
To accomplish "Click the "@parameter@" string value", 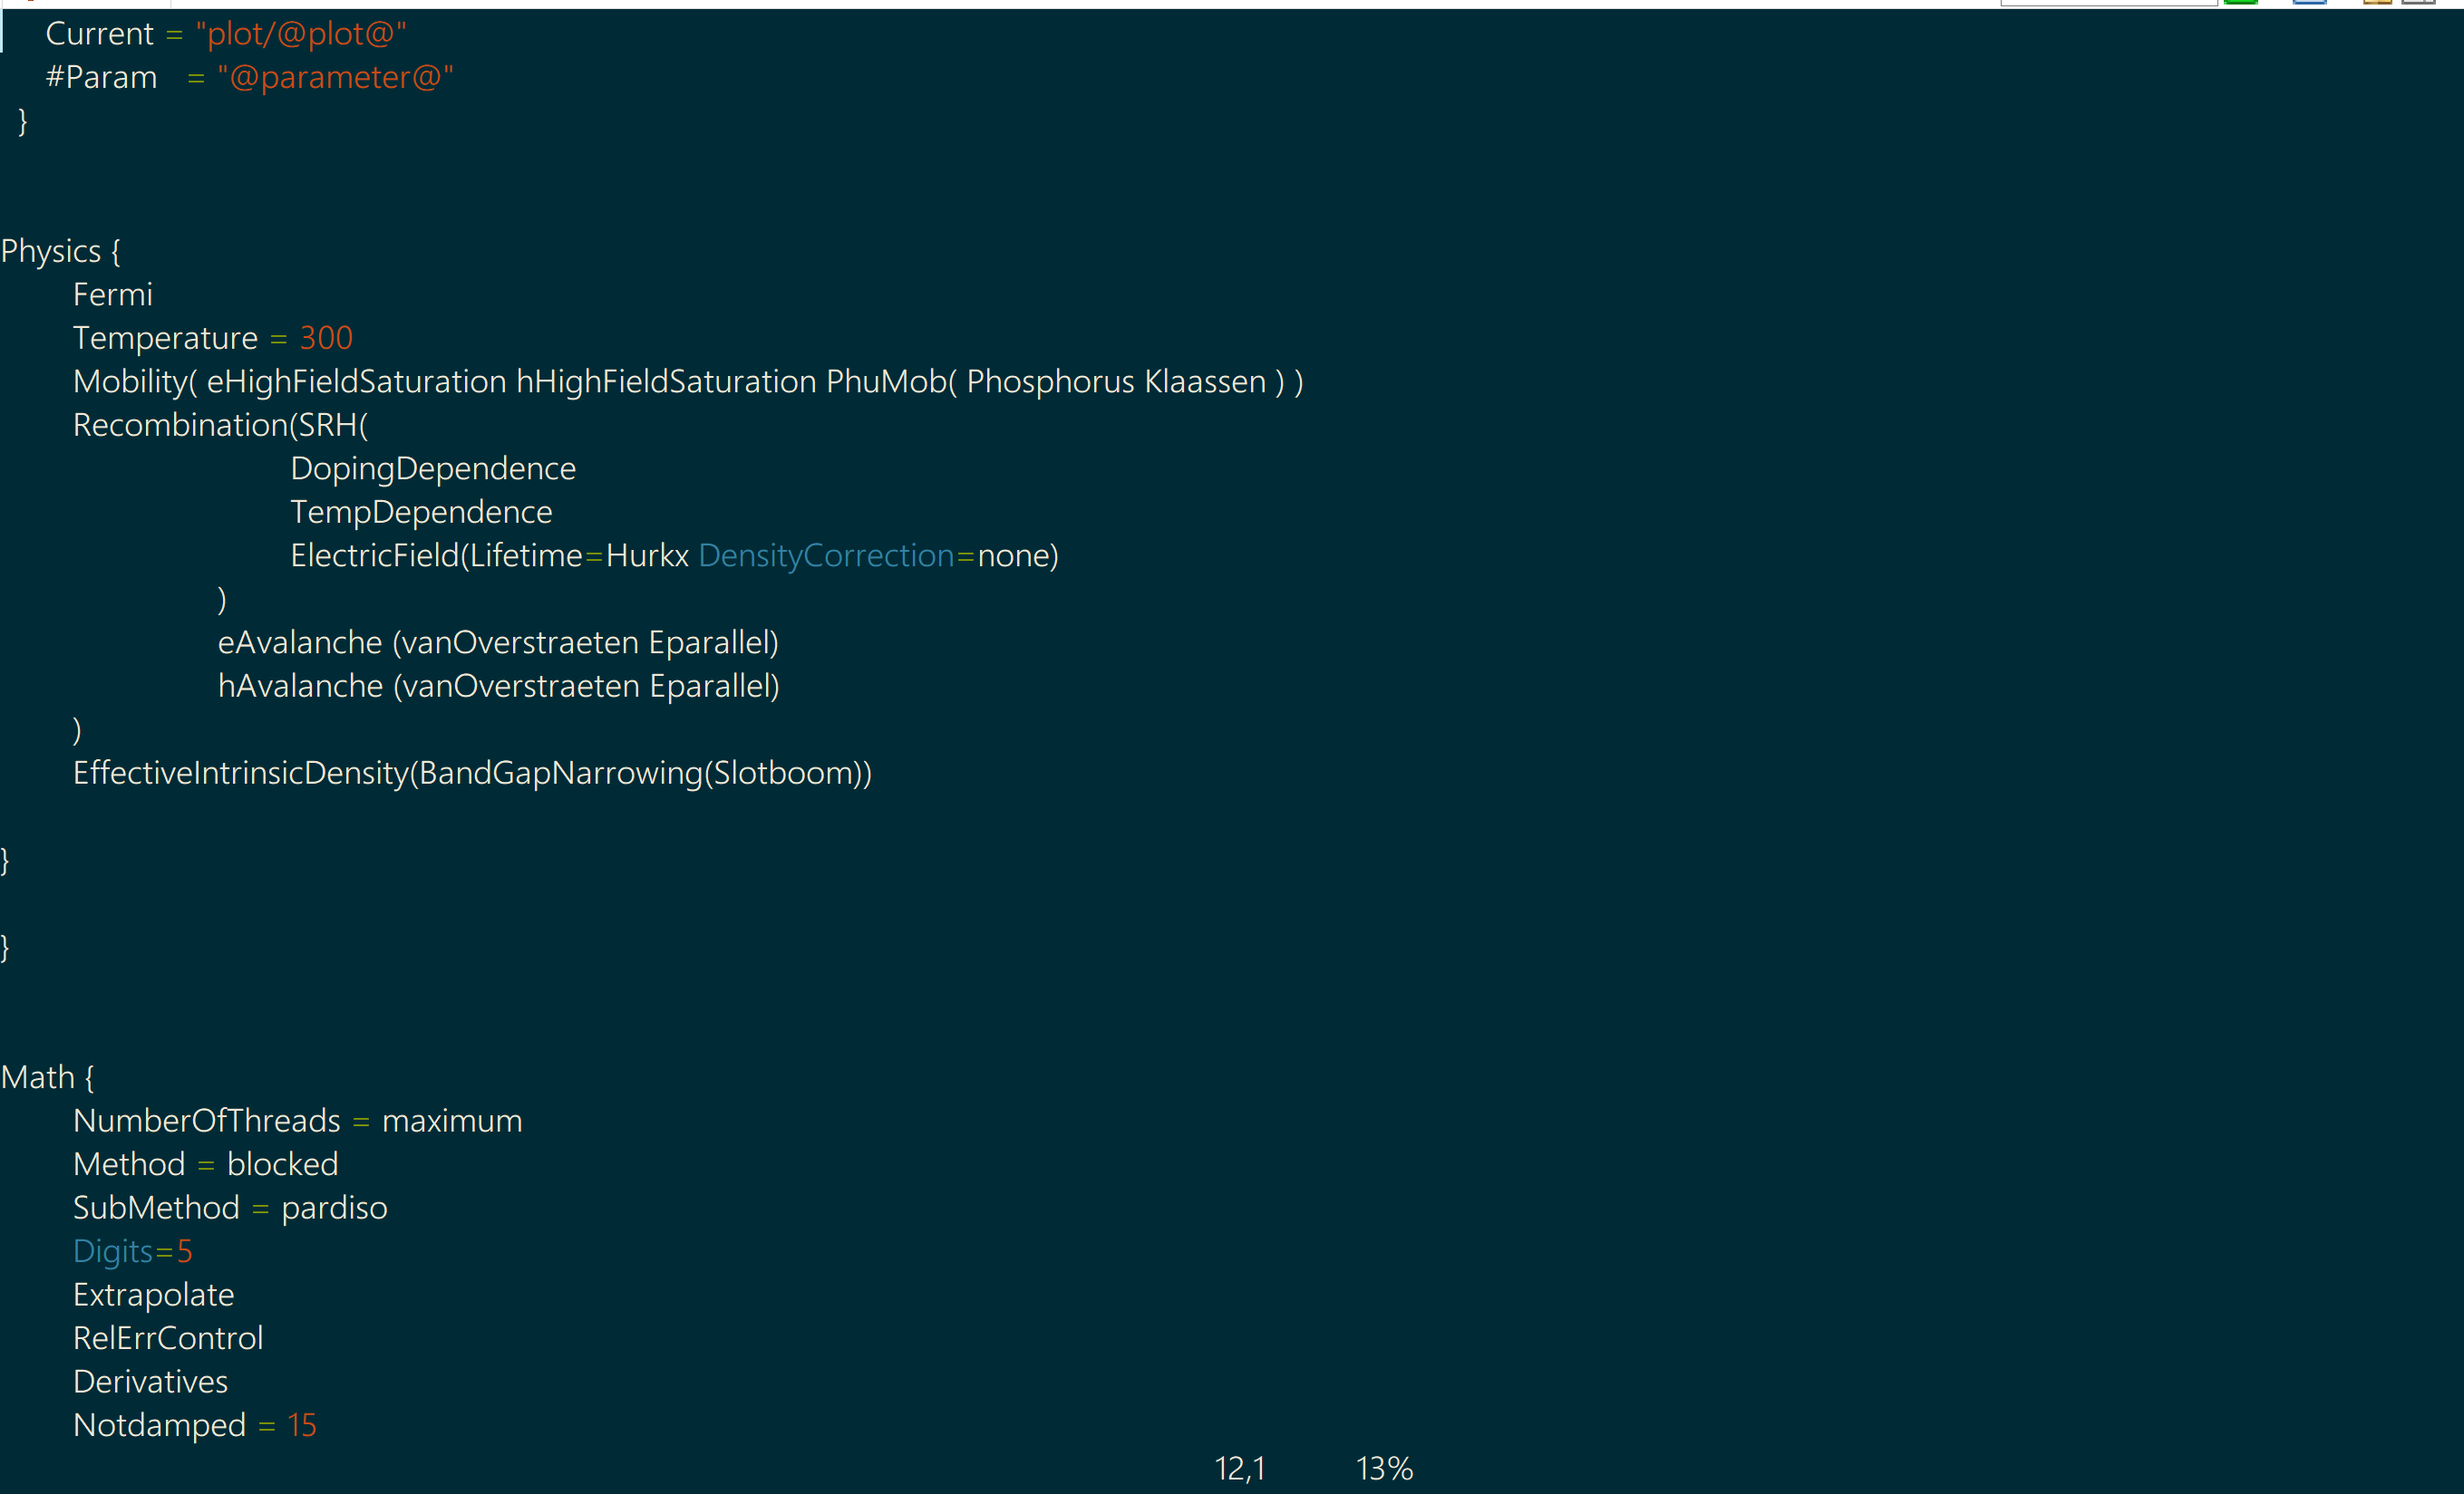I will [x=335, y=77].
